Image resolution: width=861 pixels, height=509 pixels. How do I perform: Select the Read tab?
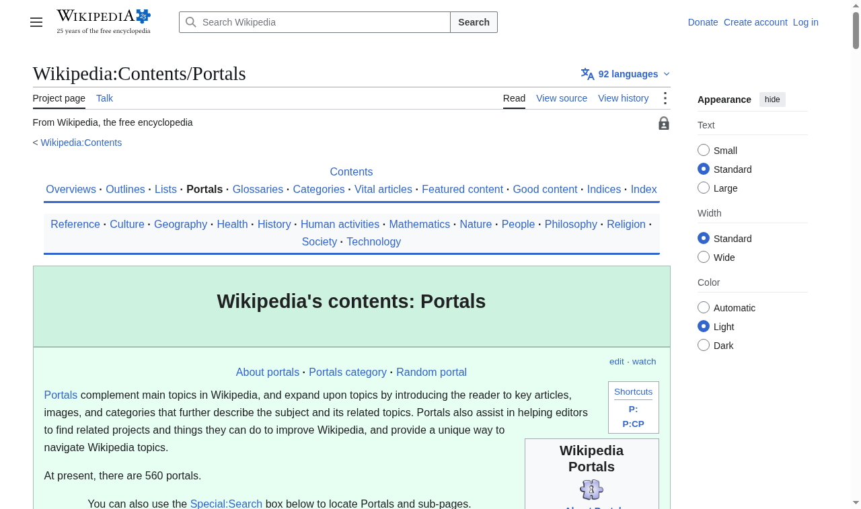[514, 98]
